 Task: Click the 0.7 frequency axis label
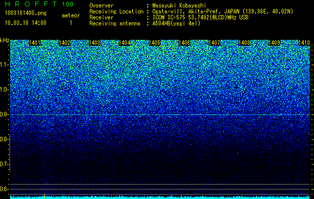click(x=4, y=164)
